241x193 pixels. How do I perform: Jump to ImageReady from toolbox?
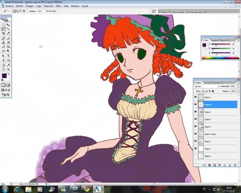coord(6,95)
